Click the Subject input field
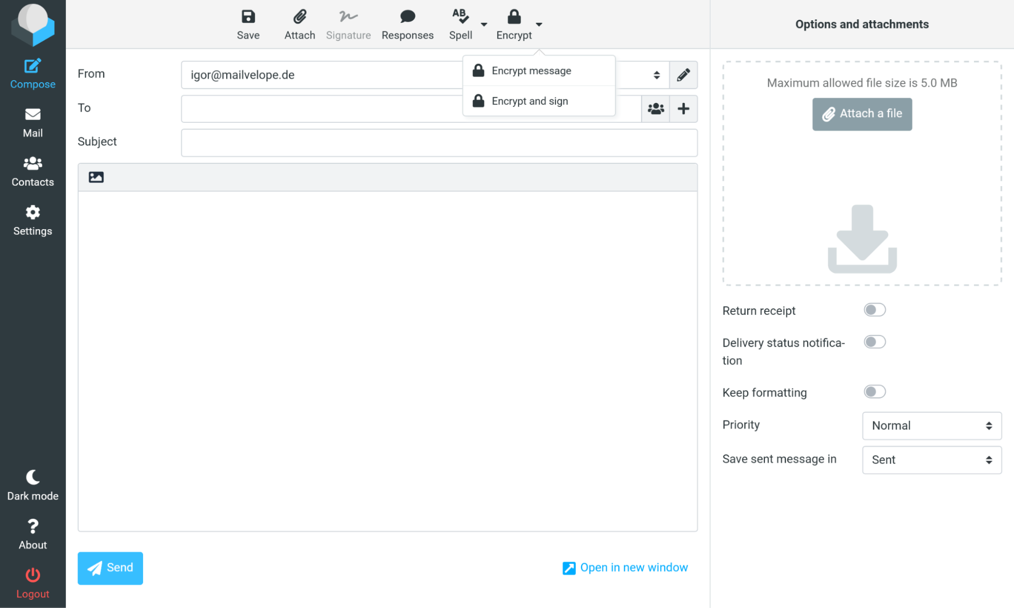The width and height of the screenshot is (1014, 608). coord(439,142)
